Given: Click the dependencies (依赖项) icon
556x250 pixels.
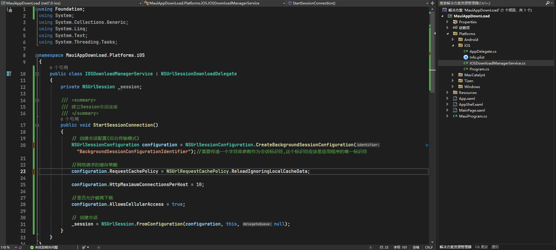Looking at the screenshot, I should point(455,28).
